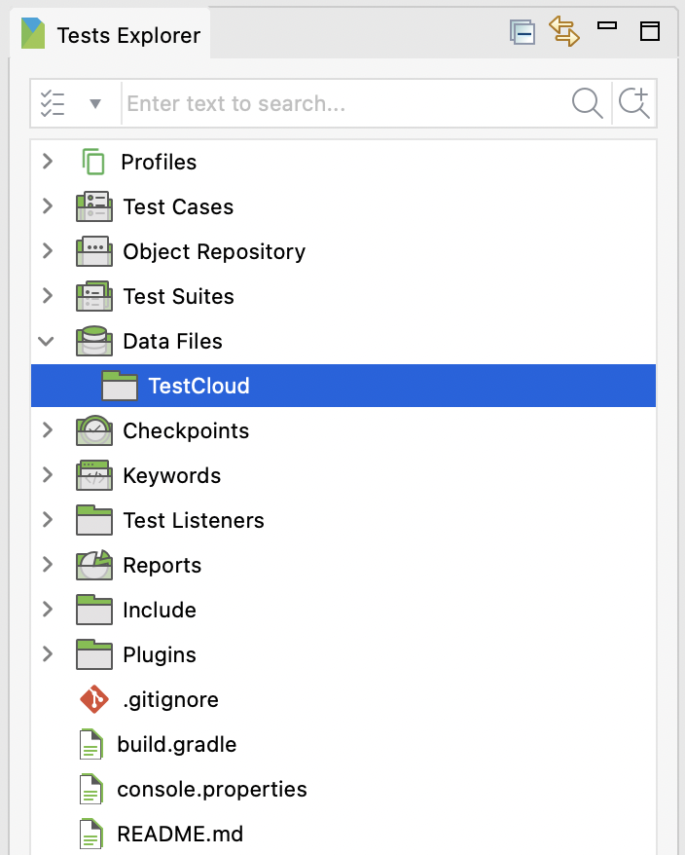Image resolution: width=685 pixels, height=855 pixels.
Task: Click the Profiles icon
Action: [x=93, y=162]
